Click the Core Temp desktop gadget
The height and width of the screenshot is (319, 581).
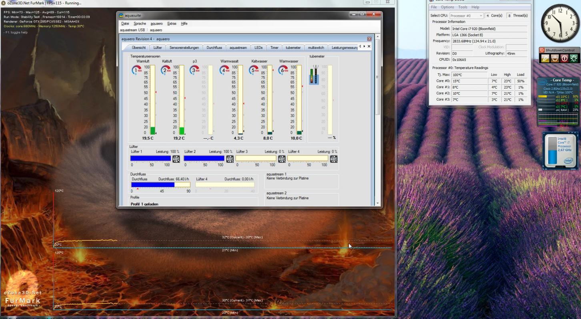tap(559, 102)
